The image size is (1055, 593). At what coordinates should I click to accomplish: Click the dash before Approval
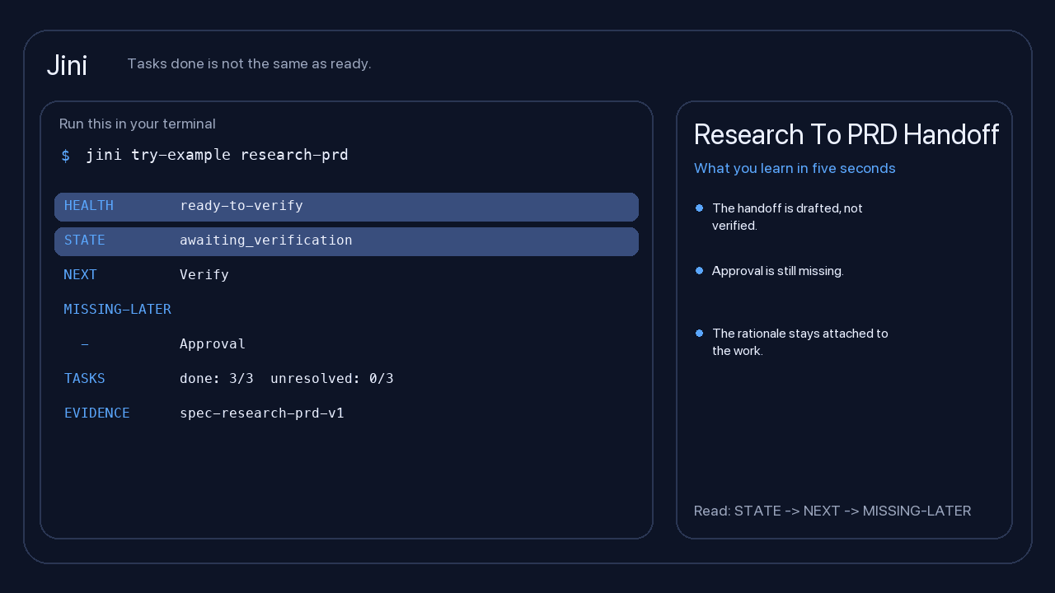coord(85,344)
